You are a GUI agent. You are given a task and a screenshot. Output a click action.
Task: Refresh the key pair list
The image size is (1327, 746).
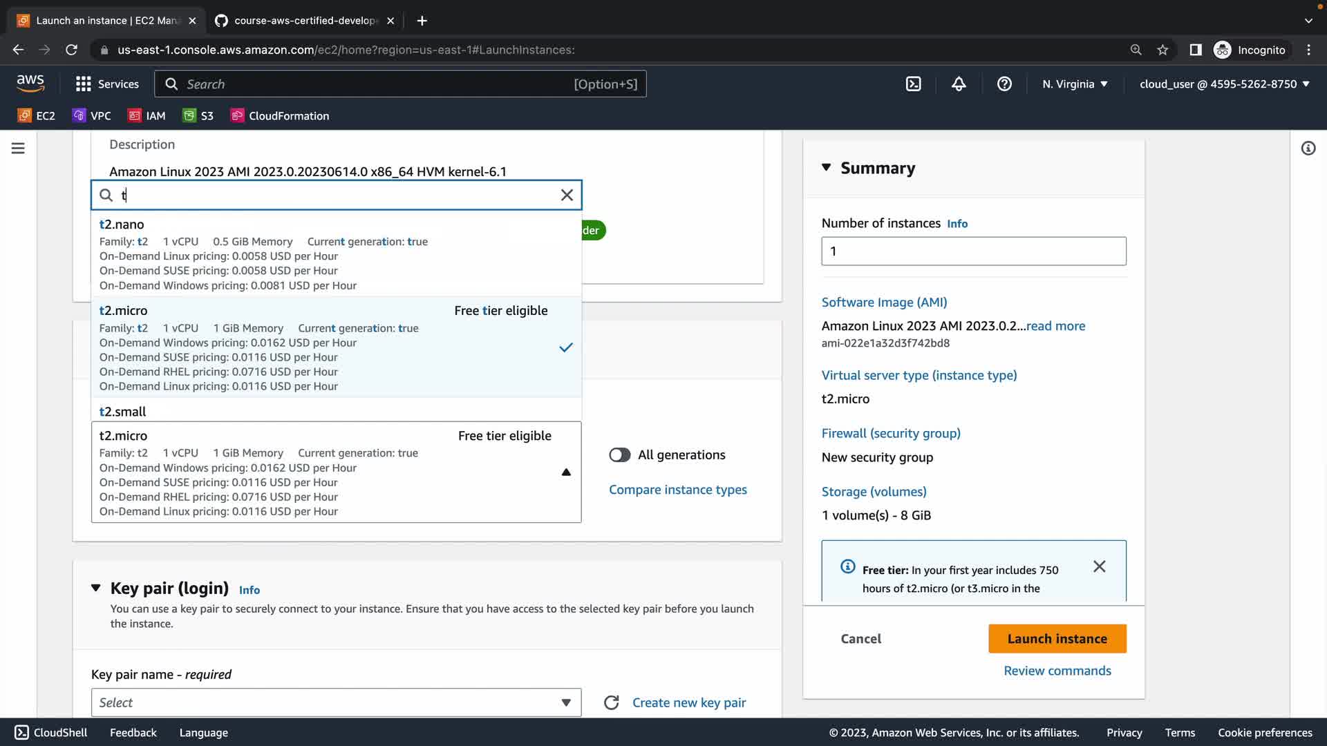611,702
